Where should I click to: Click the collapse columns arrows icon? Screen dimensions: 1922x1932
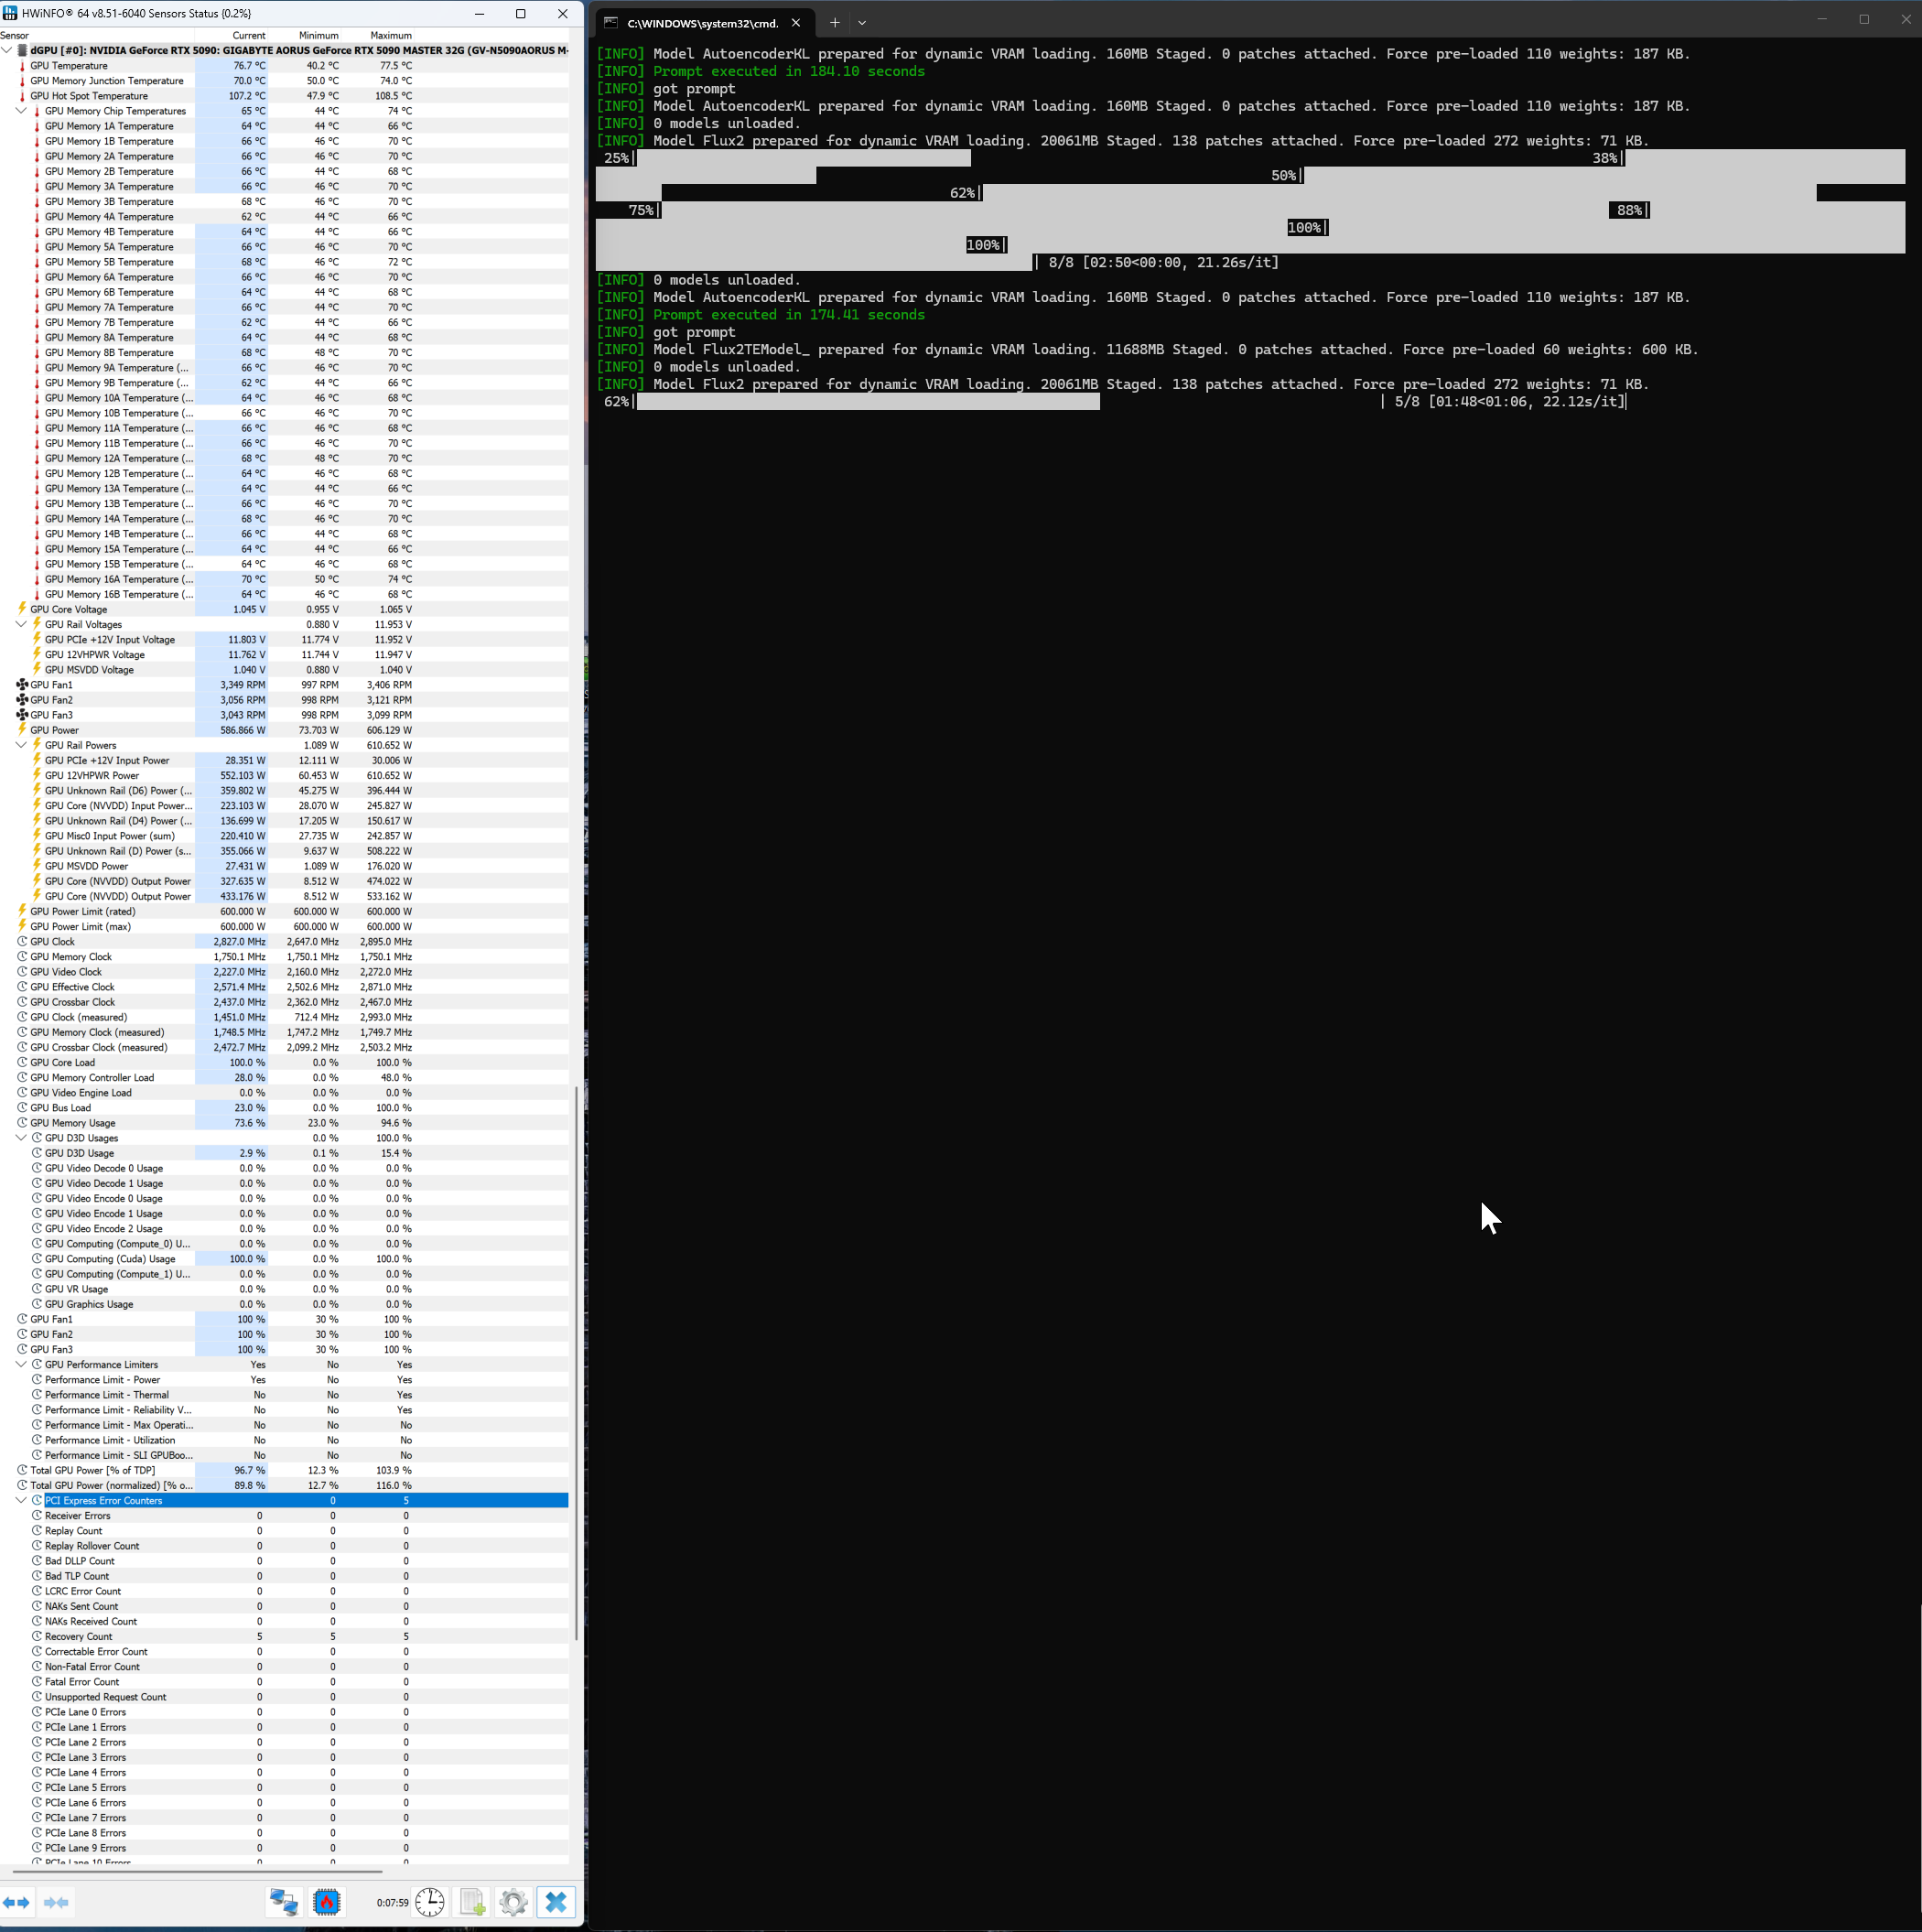pos(57,1902)
